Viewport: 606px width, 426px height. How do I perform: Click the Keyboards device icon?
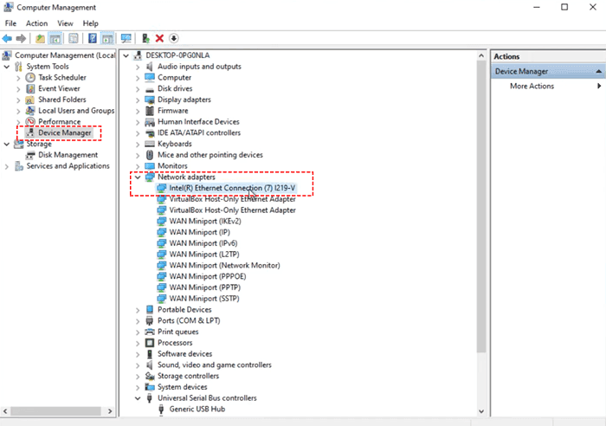click(150, 144)
